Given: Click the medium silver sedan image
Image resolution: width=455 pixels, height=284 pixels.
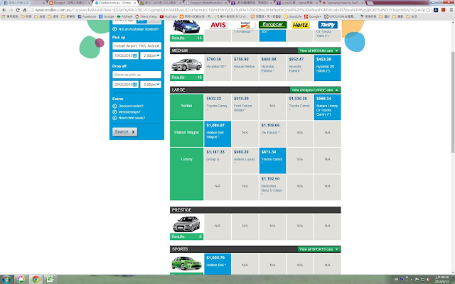Looking at the screenshot, I should pos(186,65).
